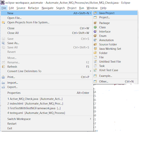Click the Project... wizard icon
Viewport: 161px width, 151px height.
(x=95, y=17)
